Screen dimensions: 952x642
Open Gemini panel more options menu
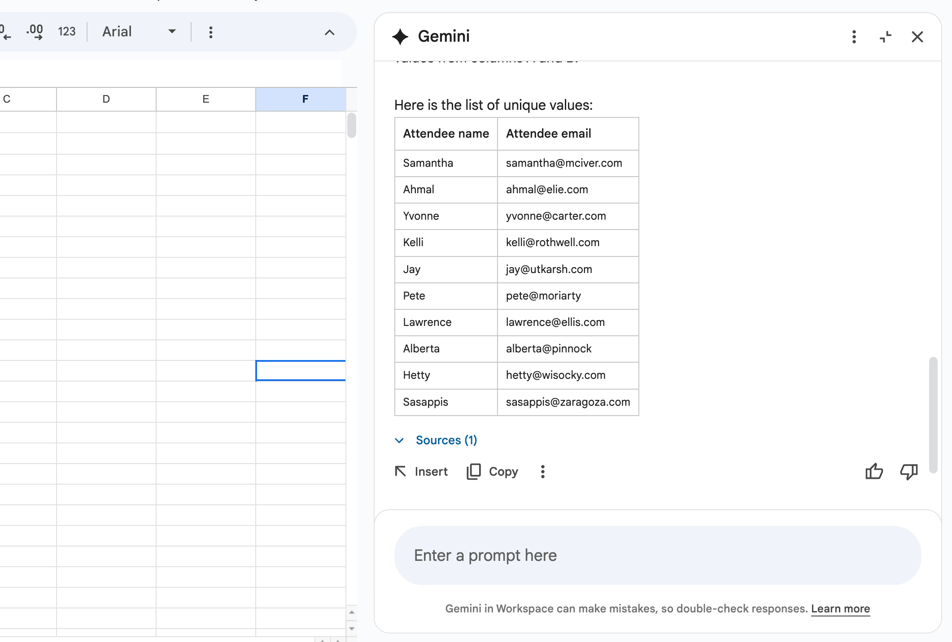tap(854, 37)
